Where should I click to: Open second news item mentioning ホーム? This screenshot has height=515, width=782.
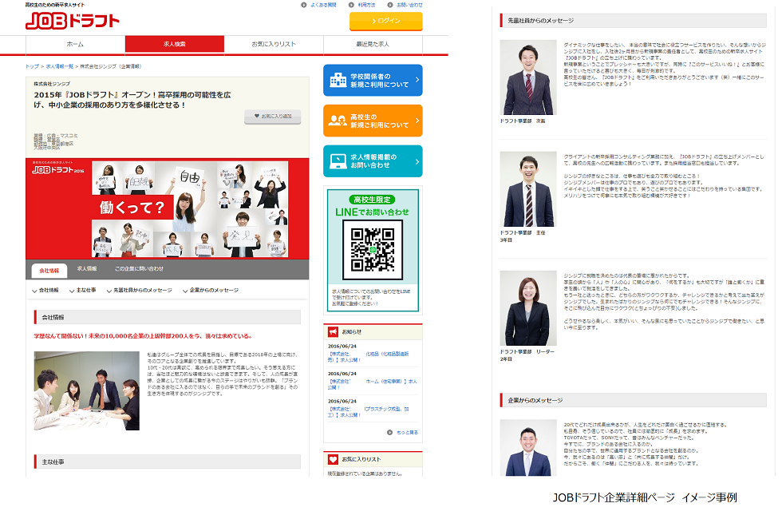click(372, 384)
